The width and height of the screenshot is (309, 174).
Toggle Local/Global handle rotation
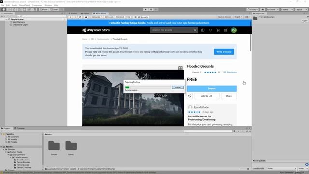click(x=54, y=9)
